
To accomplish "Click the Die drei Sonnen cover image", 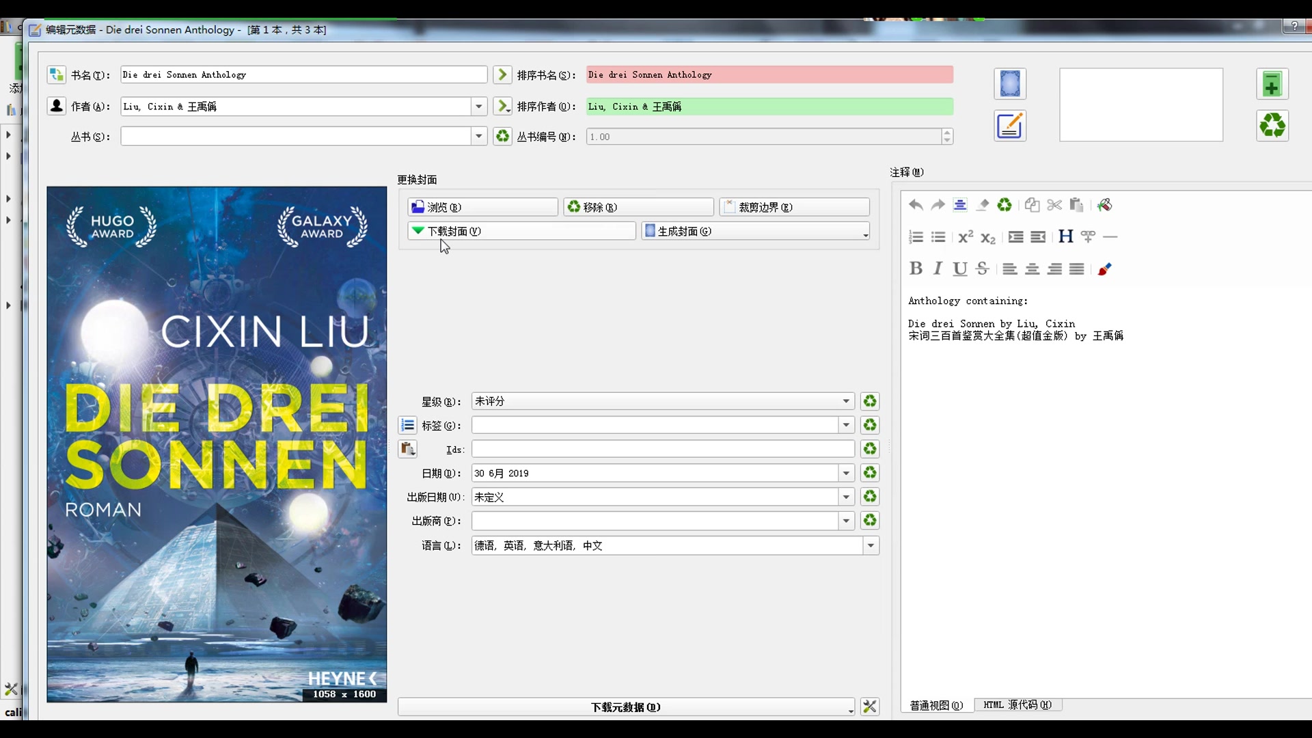I will 217,444.
